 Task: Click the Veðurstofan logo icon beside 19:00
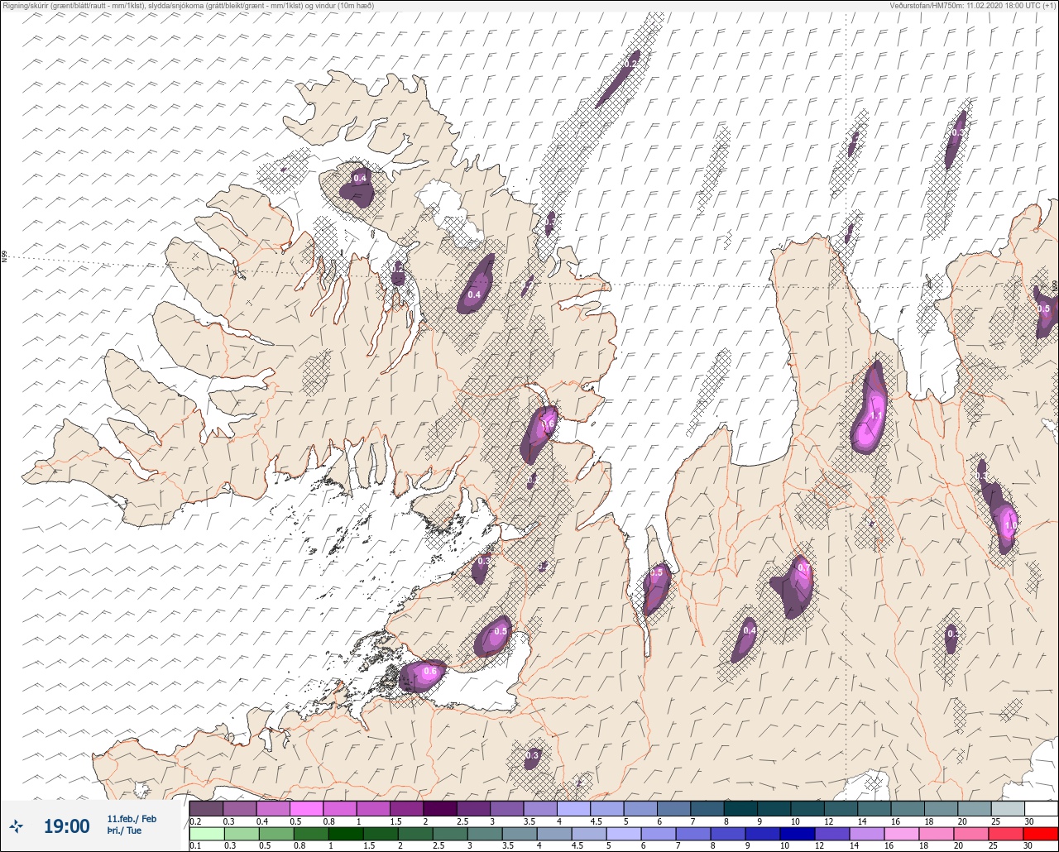[x=17, y=826]
